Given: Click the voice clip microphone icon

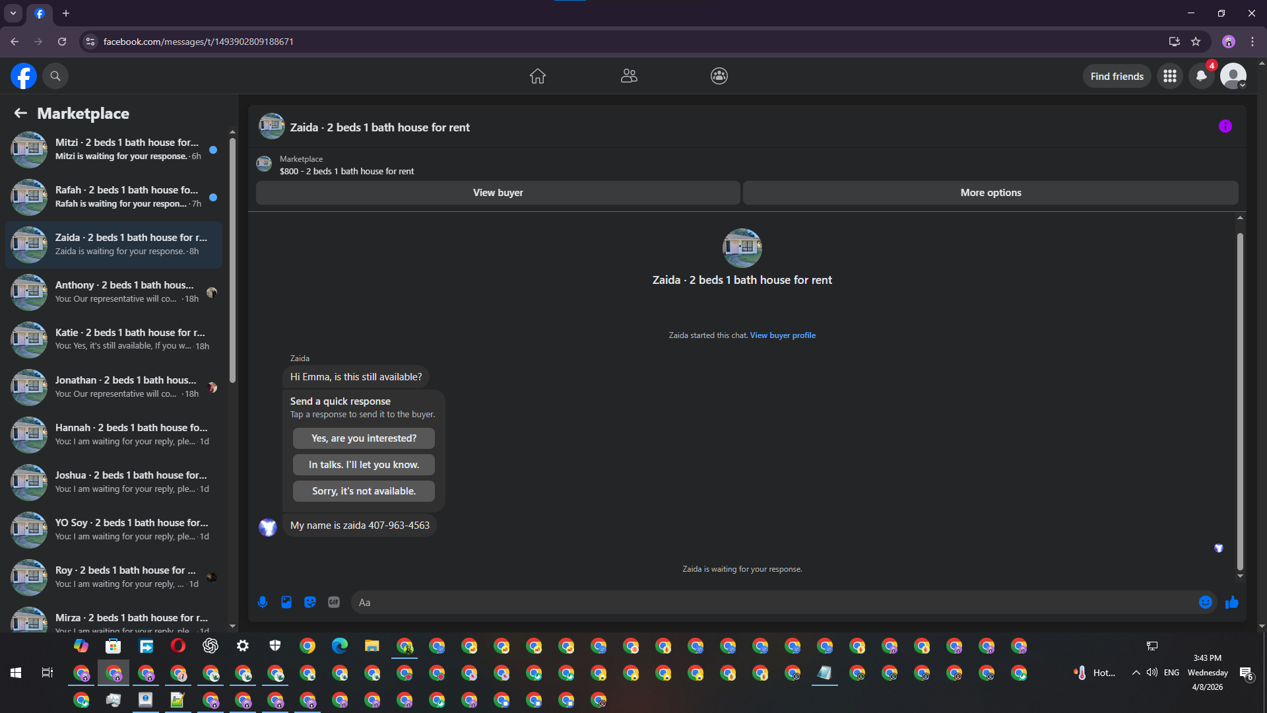Looking at the screenshot, I should pos(263,602).
